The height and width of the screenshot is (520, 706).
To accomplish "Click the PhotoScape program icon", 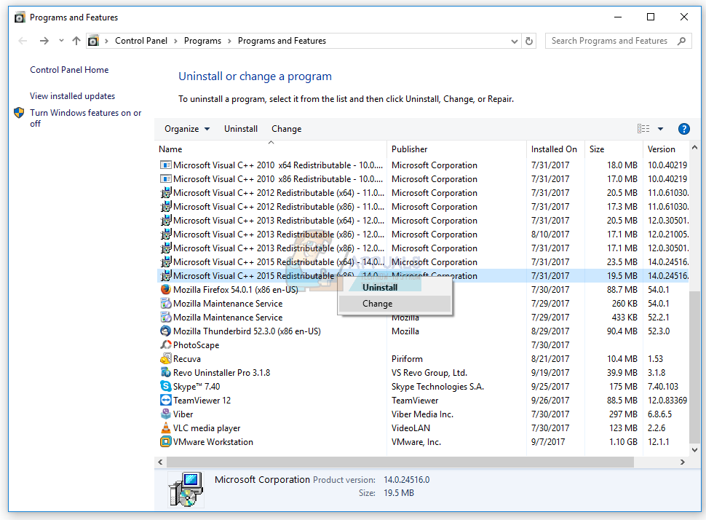I will [166, 344].
